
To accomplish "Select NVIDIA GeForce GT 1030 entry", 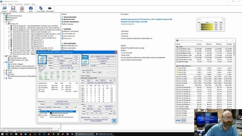I will 19,60.
